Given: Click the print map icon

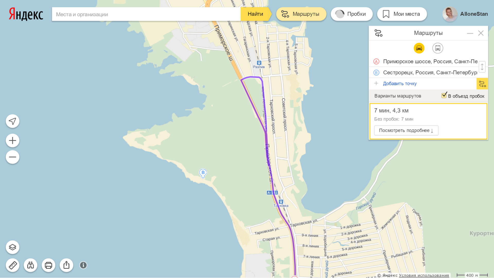Looking at the screenshot, I should (x=49, y=265).
